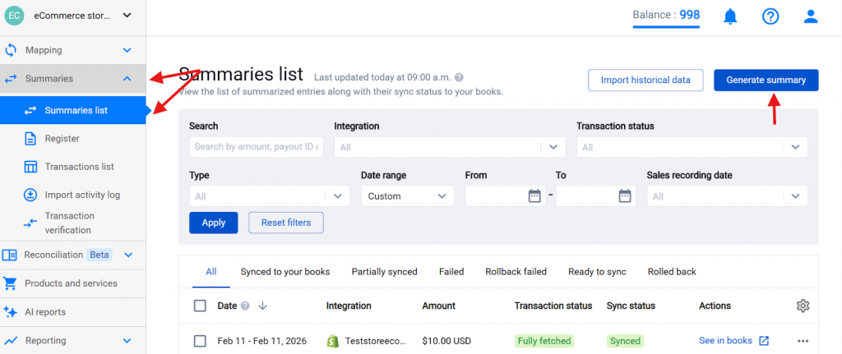This screenshot has height=354, width=842.
Task: Tick the select-all checkbox in table header
Action: point(200,306)
